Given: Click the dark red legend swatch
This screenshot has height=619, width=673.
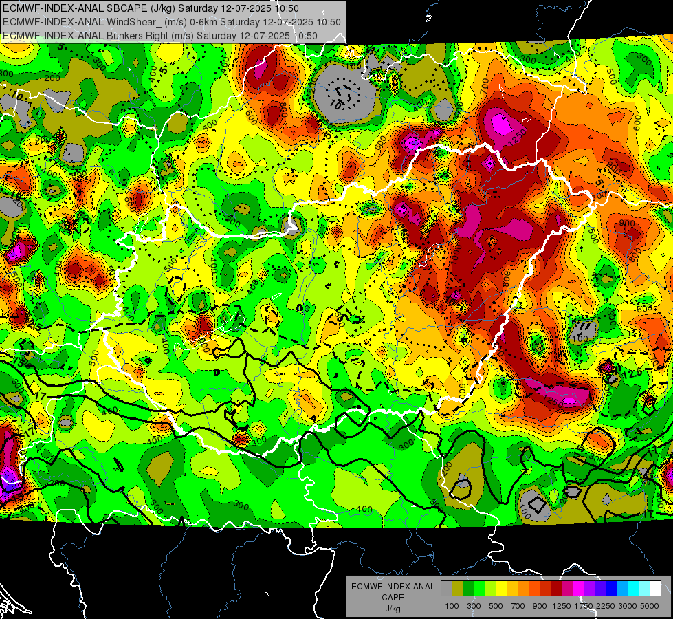Looking at the screenshot, I should [x=557, y=589].
